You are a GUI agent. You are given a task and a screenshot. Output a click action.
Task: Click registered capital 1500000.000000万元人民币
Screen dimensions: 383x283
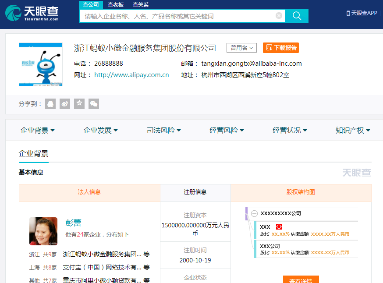click(195, 229)
